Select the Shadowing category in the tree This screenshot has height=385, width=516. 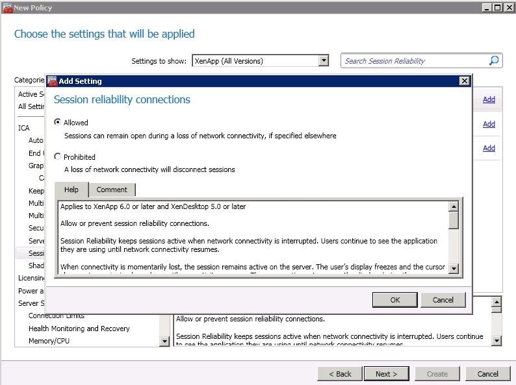pos(36,266)
